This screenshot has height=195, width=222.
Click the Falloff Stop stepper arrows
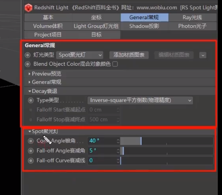[118, 119]
